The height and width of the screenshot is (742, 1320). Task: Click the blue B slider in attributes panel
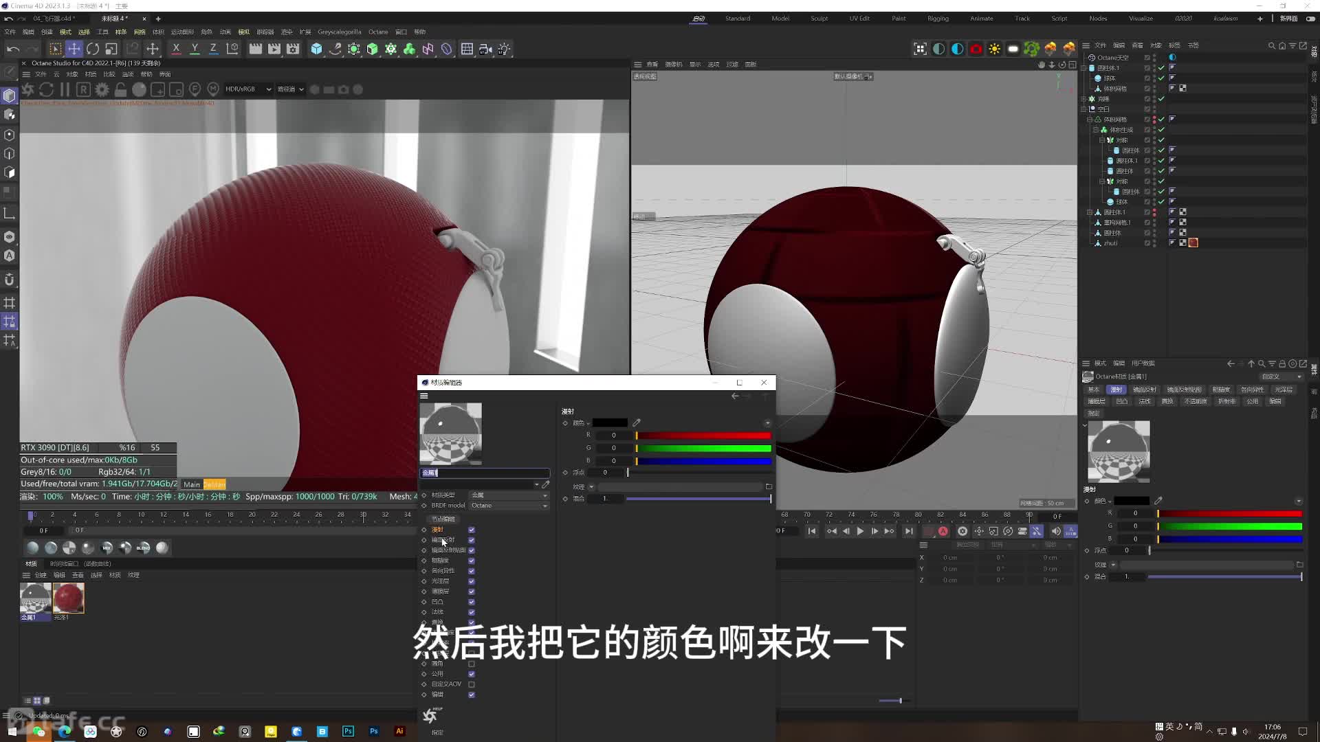[1229, 539]
